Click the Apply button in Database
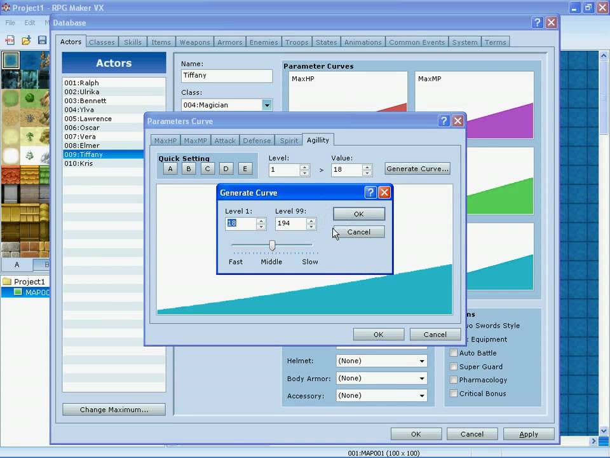Image resolution: width=610 pixels, height=458 pixels. (x=529, y=434)
